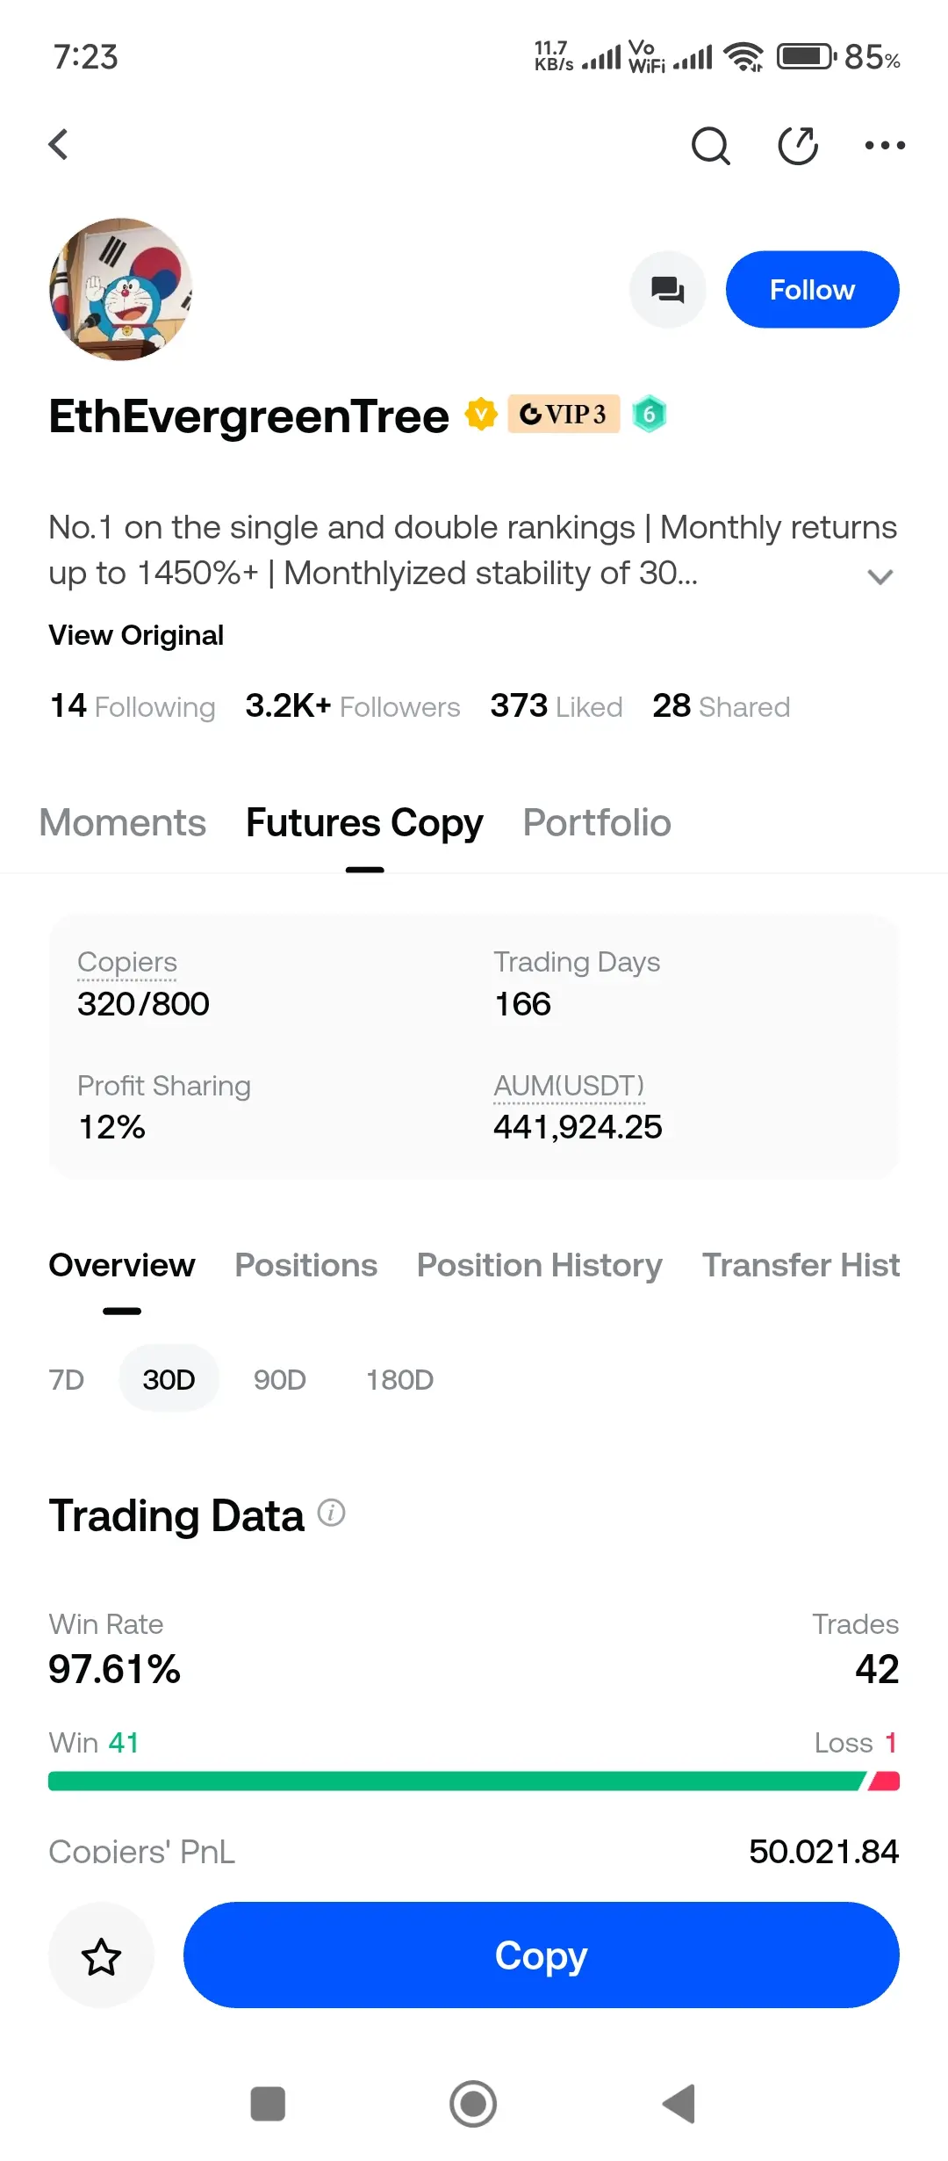Expand the profile bio description chevron

[880, 576]
